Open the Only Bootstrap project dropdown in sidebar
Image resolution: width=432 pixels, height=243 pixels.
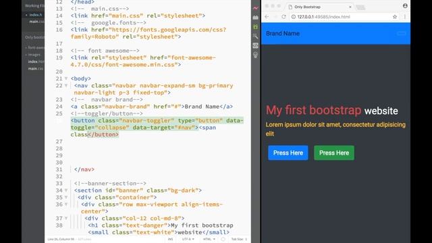click(x=34, y=38)
